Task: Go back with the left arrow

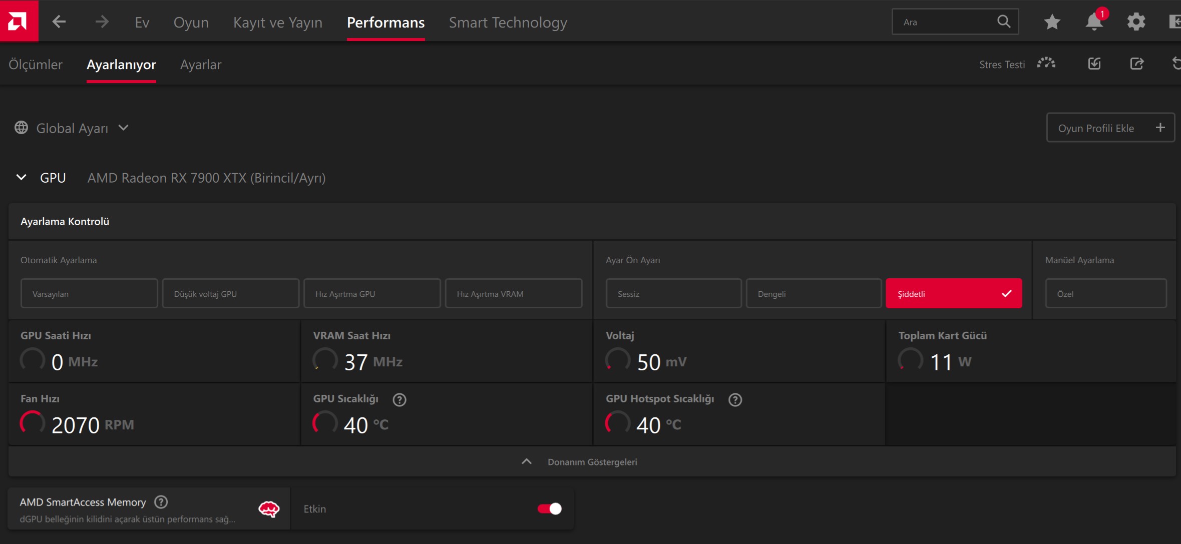Action: tap(59, 22)
